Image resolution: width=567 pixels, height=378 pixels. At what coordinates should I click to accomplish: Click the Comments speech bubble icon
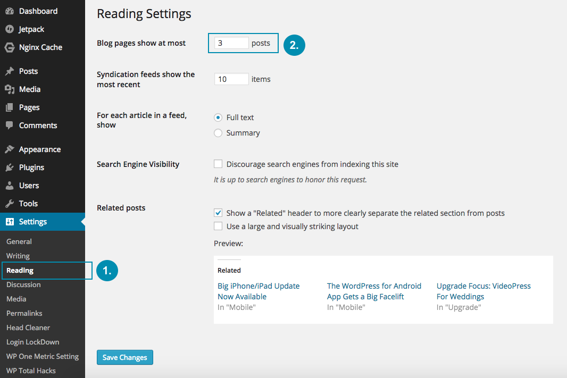10,125
